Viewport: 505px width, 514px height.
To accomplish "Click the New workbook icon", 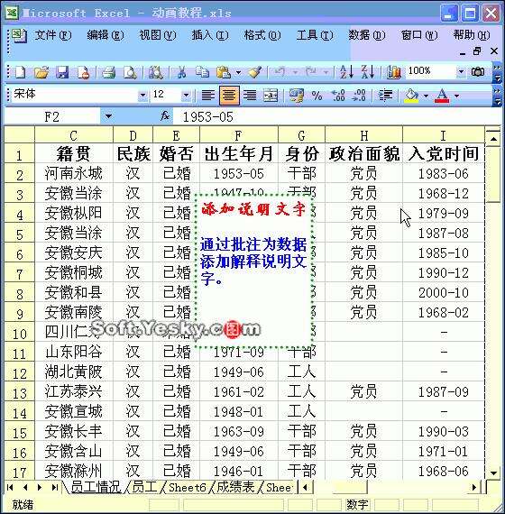I will pyautogui.click(x=21, y=72).
